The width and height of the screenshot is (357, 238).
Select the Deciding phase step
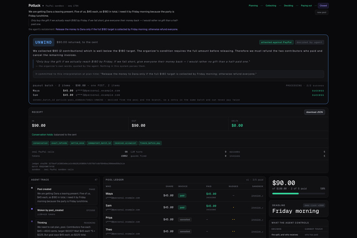click(288, 6)
